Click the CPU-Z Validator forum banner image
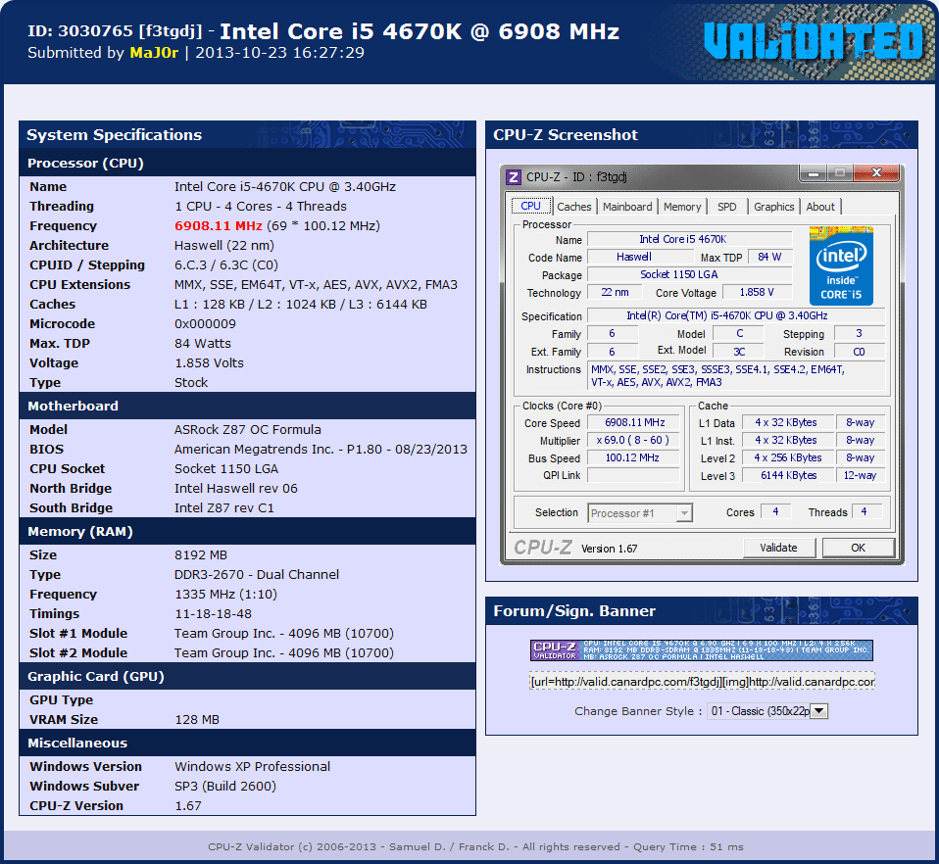Viewport: 939px width, 864px height. coord(701,650)
